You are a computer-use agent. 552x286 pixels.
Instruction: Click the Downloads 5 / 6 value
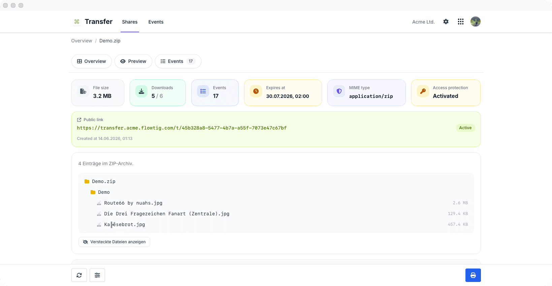pyautogui.click(x=157, y=96)
